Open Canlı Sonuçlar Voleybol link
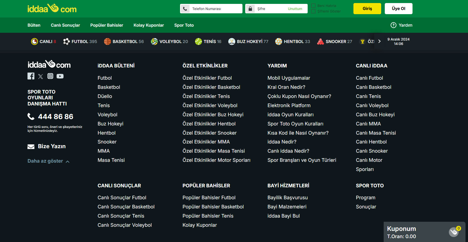This screenshot has width=468, height=242. [x=125, y=225]
